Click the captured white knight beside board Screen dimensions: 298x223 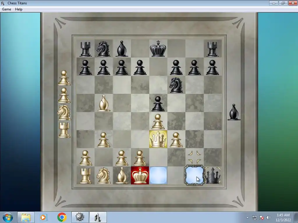coord(64,112)
